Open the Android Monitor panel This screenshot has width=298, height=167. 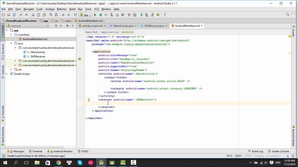click(60, 151)
